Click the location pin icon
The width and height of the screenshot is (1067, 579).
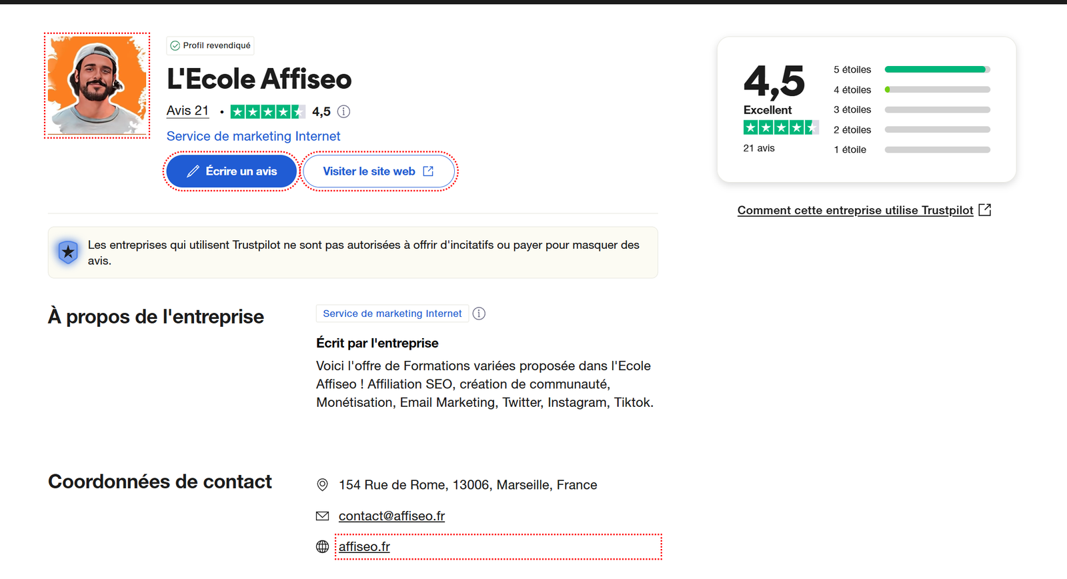tap(322, 485)
